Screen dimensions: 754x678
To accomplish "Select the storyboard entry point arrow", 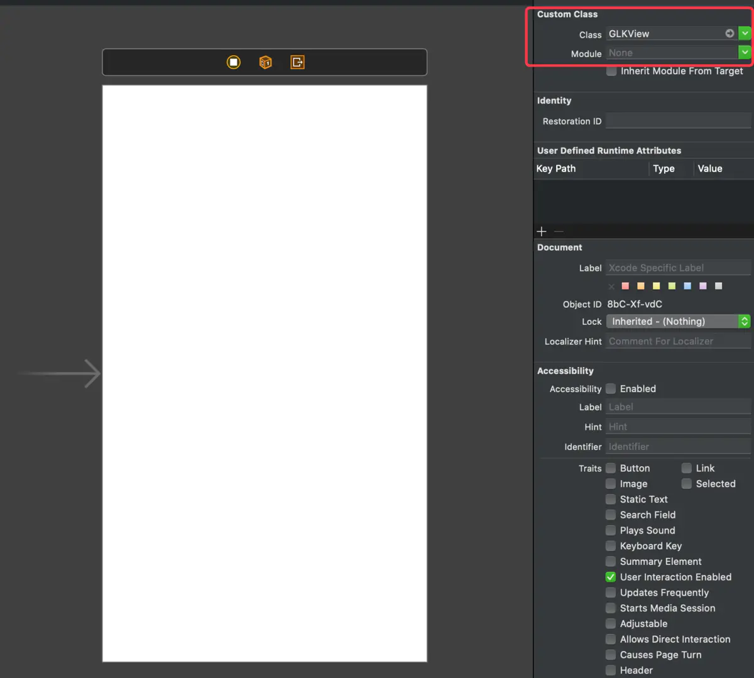I will pos(59,374).
